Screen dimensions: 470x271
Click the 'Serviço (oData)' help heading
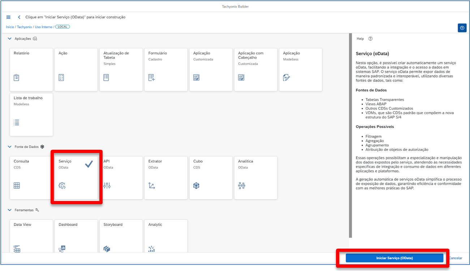(372, 54)
